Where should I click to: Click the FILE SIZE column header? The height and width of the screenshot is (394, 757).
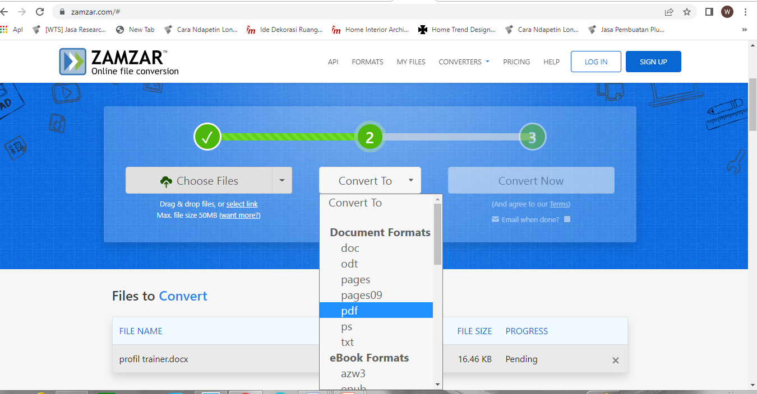coord(474,331)
